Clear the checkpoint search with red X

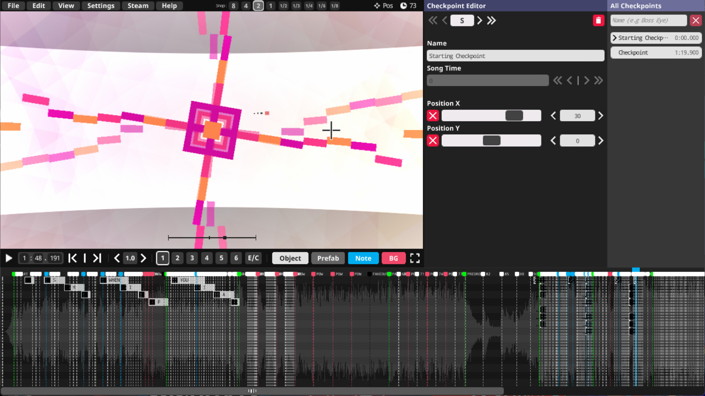696,21
